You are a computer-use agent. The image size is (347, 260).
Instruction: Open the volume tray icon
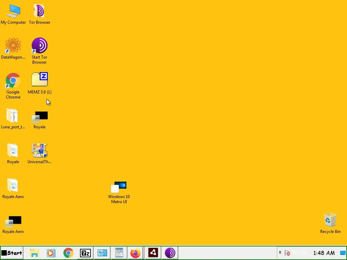pyautogui.click(x=304, y=253)
